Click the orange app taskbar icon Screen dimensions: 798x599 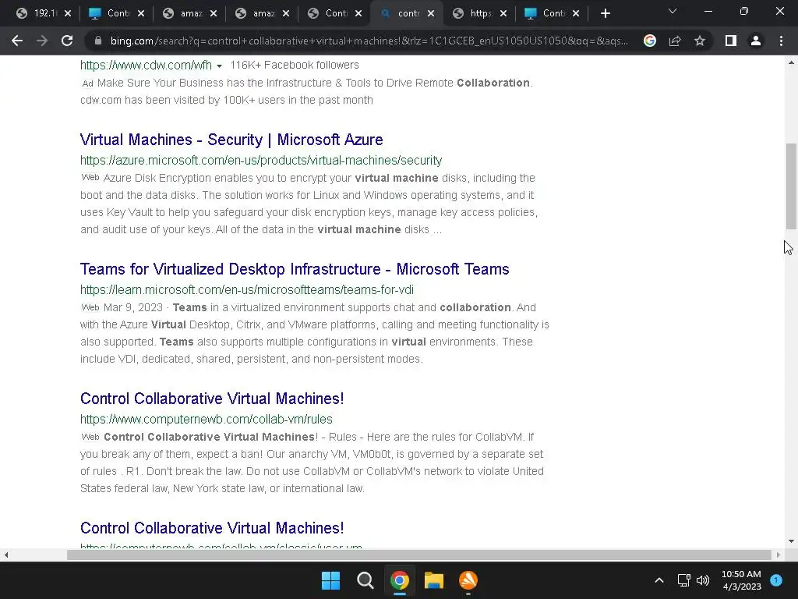tap(468, 580)
